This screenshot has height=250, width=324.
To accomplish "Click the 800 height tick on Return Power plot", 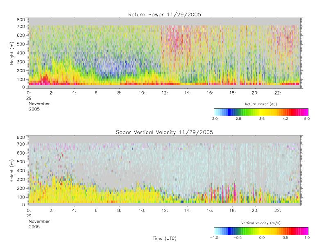I will (20, 20).
